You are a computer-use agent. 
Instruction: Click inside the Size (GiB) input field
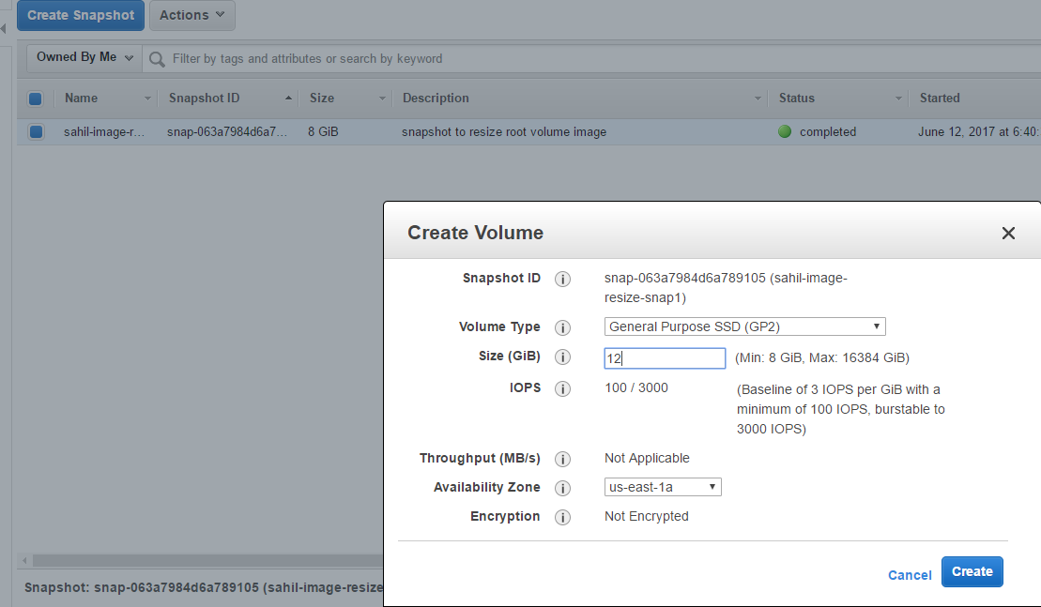pyautogui.click(x=665, y=357)
